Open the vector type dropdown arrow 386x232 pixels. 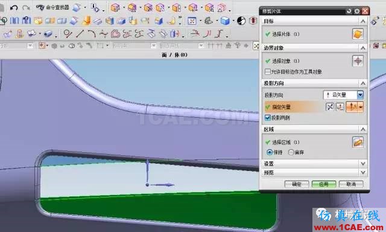click(361, 108)
